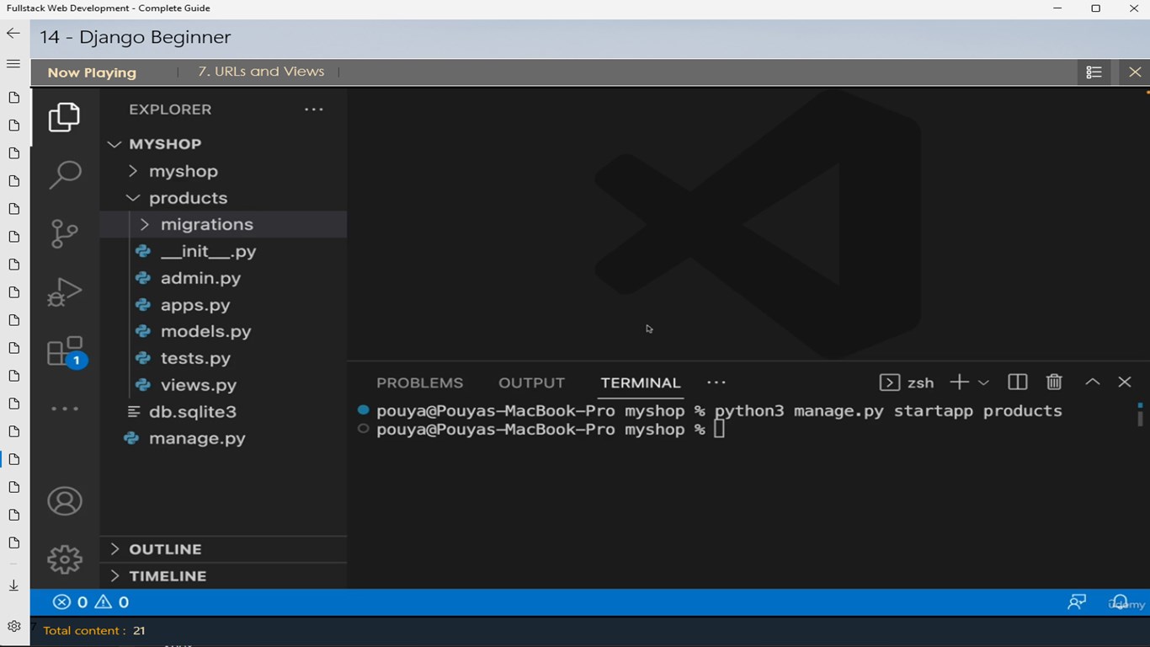Open the Search magnifier in activity bar
This screenshot has width=1150, height=647.
pos(65,174)
